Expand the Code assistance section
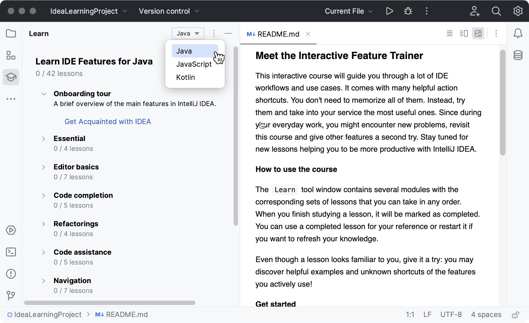Screen dimensions: 529x323 44,252
